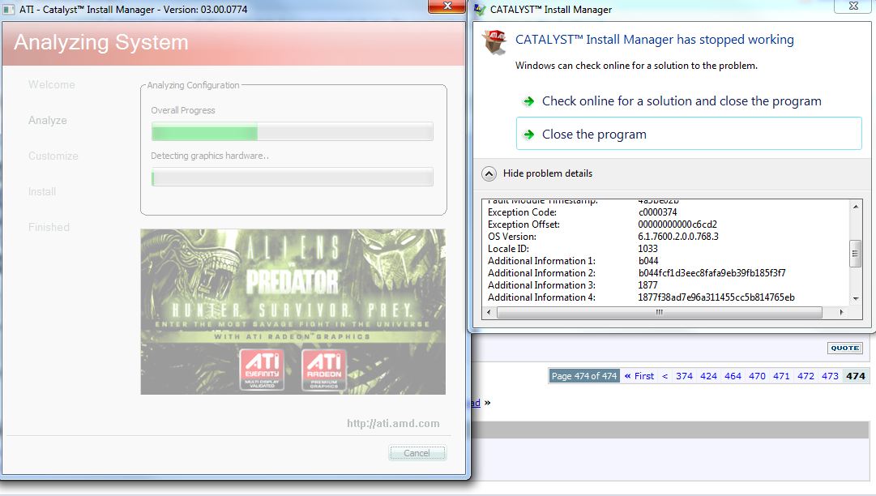Click the Additional Information 3 value 1877

647,285
